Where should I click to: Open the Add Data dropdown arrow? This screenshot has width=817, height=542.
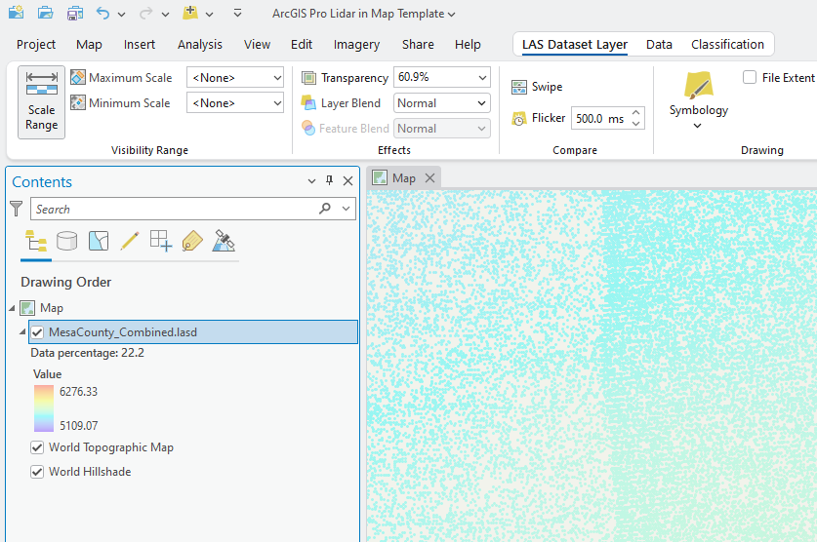point(210,15)
